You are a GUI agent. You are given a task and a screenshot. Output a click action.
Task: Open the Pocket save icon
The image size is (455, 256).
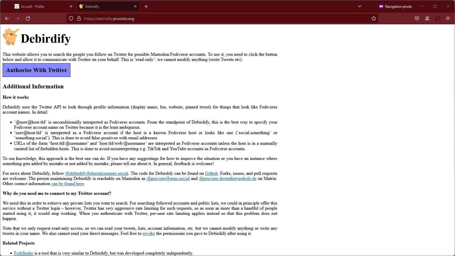click(417, 19)
